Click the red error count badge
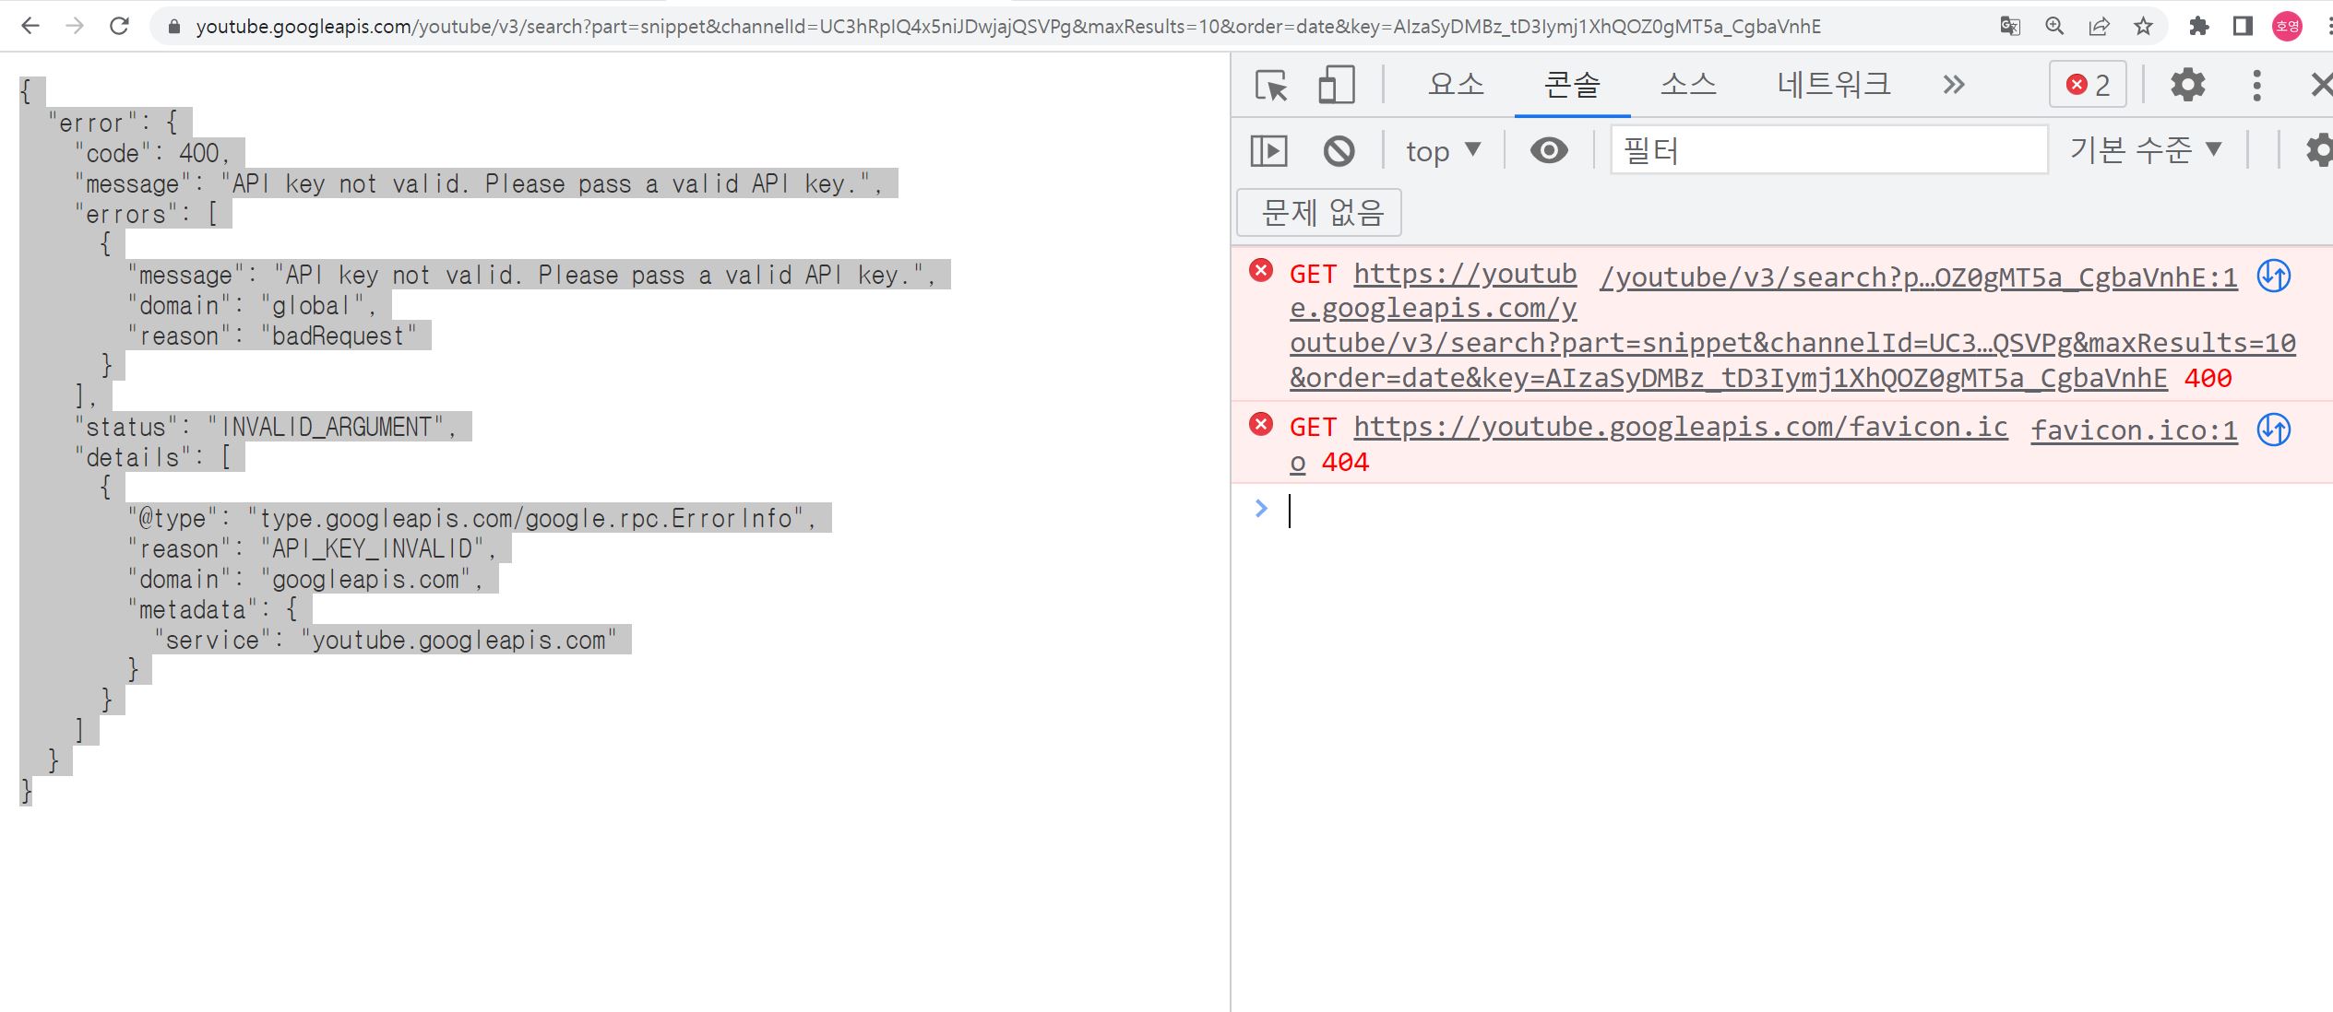The height and width of the screenshot is (1012, 2333). (2088, 86)
